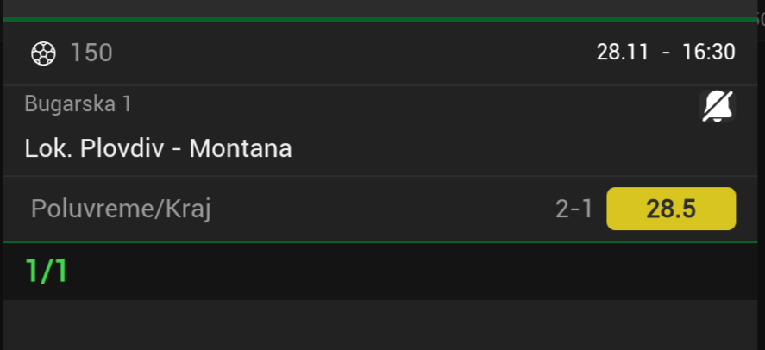The width and height of the screenshot is (765, 350).
Task: Click the soccer ball sport icon
Action: (x=42, y=53)
